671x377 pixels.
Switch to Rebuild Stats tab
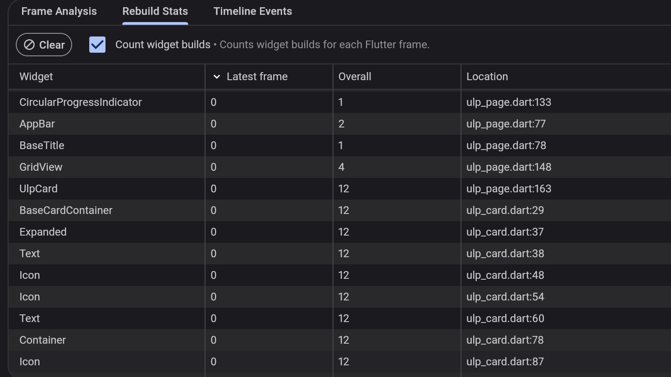coord(155,11)
